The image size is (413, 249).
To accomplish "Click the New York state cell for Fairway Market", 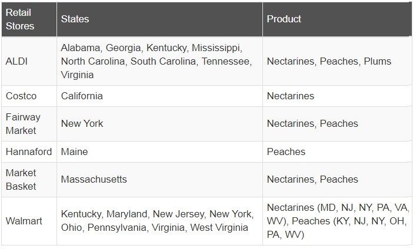I will [82, 124].
